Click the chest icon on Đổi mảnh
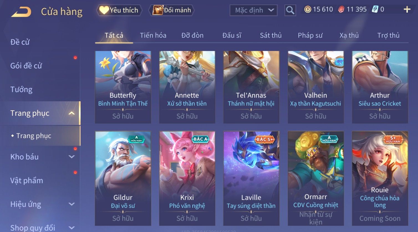This screenshot has height=232, width=418. click(x=158, y=10)
